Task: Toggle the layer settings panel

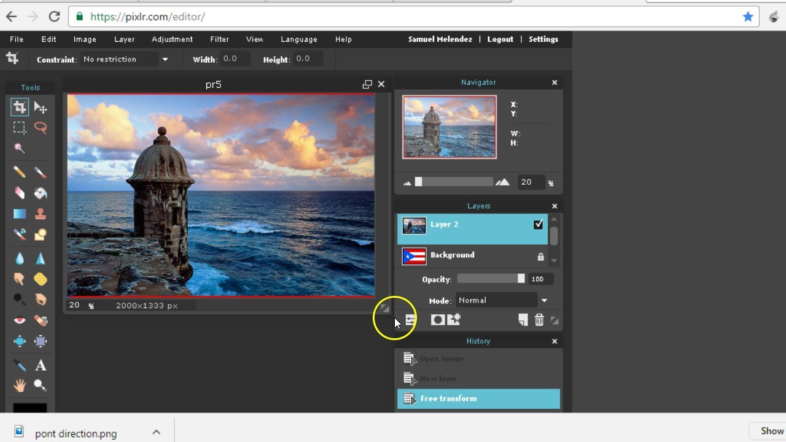Action: click(x=411, y=319)
